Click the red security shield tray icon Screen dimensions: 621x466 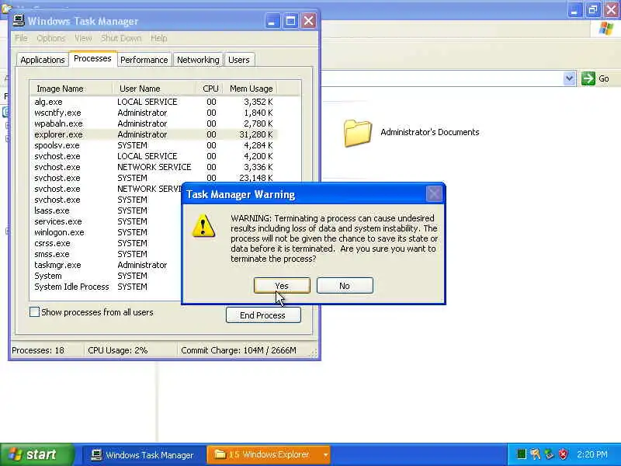[564, 454]
